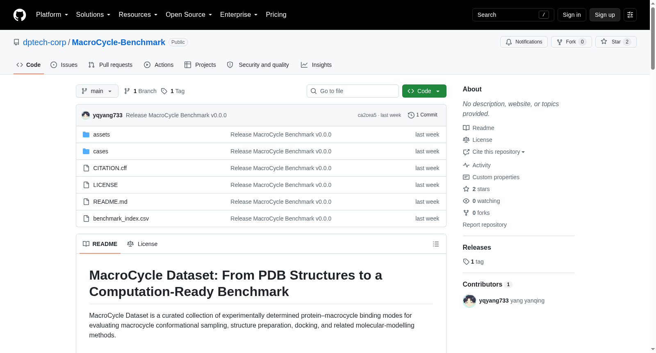Screen dimensions: 656x353
Task: Open the Insights tab
Action: [316, 65]
